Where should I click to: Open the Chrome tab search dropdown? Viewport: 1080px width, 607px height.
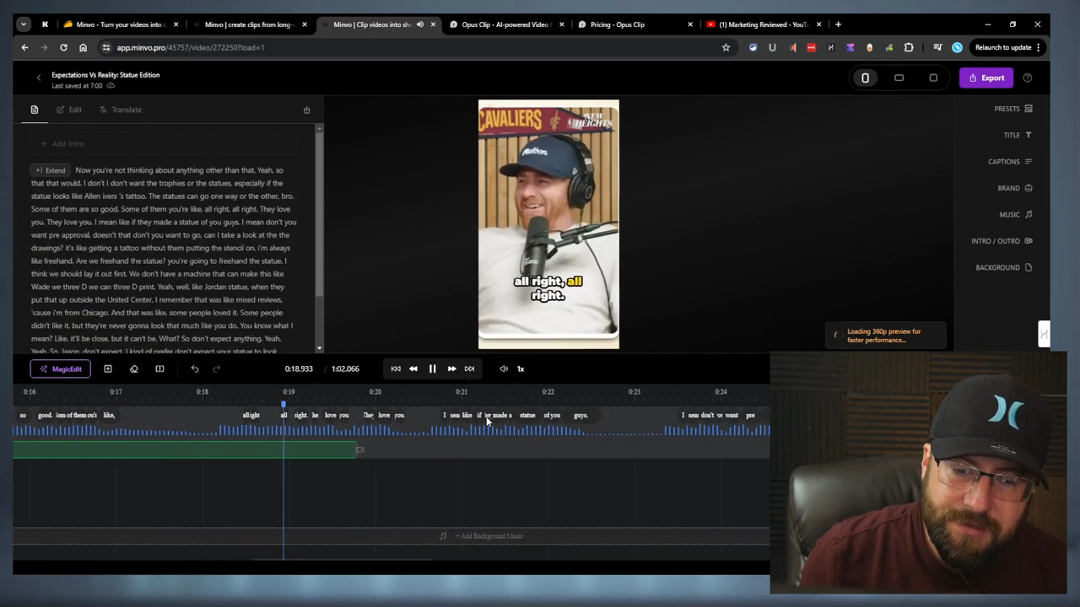(x=24, y=24)
